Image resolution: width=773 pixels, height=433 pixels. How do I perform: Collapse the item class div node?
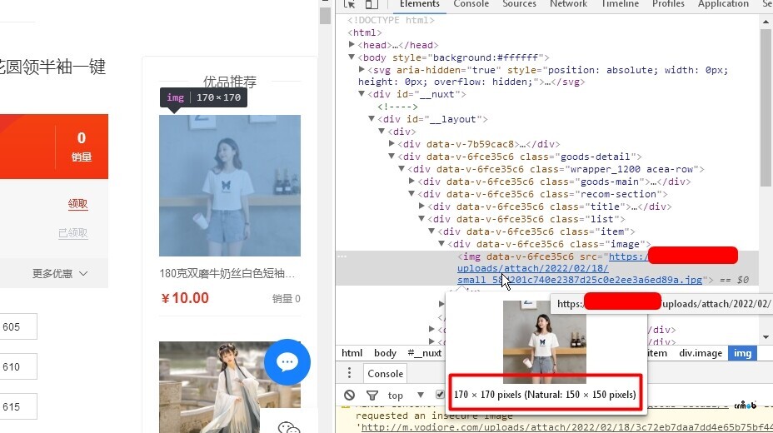coord(431,231)
